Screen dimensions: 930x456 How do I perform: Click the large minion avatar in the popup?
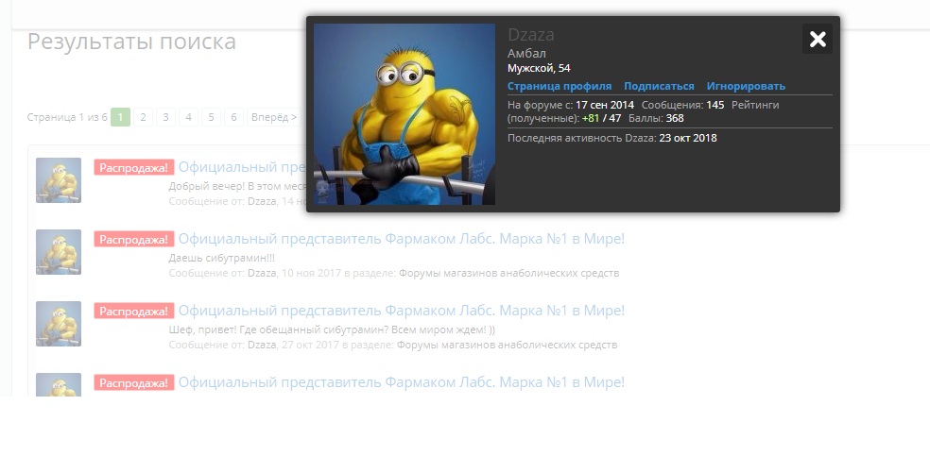click(x=405, y=114)
